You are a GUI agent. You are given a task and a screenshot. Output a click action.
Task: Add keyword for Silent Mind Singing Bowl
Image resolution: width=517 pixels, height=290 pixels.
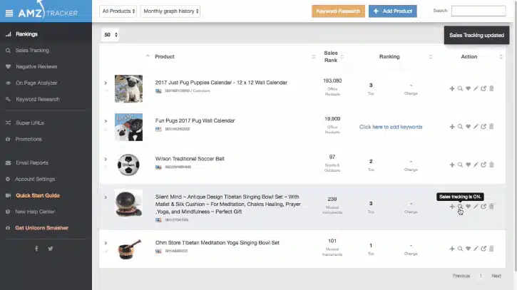(x=452, y=207)
